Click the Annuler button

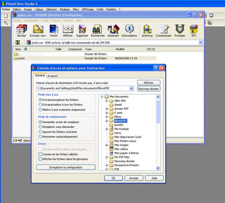pyautogui.click(x=134, y=178)
